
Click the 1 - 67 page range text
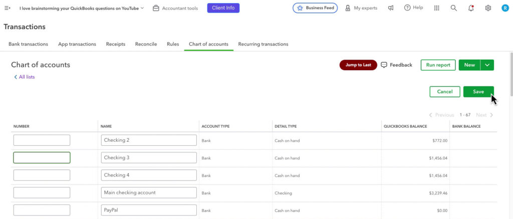pyautogui.click(x=465, y=115)
